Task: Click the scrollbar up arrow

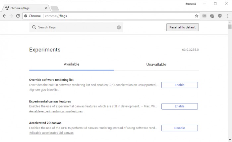Action: click(230, 23)
